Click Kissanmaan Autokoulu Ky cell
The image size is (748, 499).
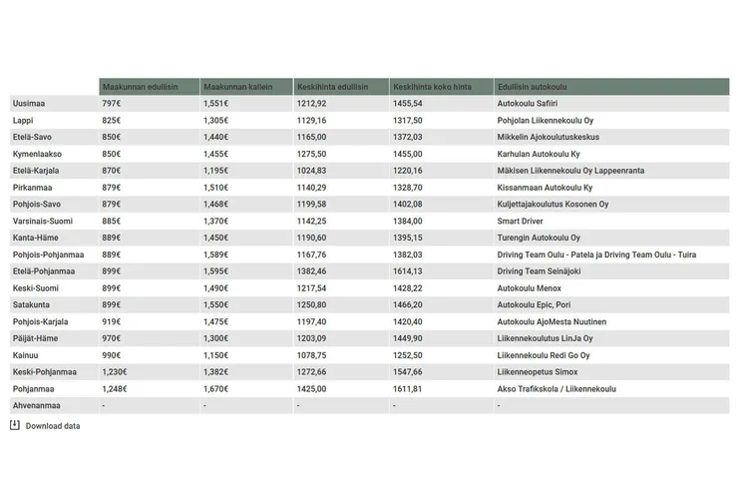click(x=545, y=188)
